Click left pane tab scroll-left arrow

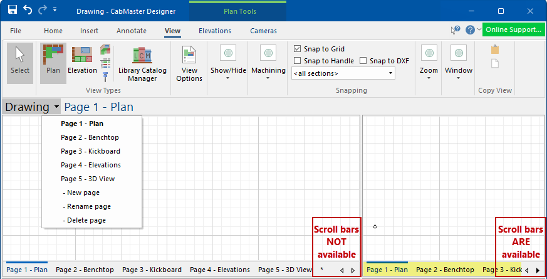[342, 270]
